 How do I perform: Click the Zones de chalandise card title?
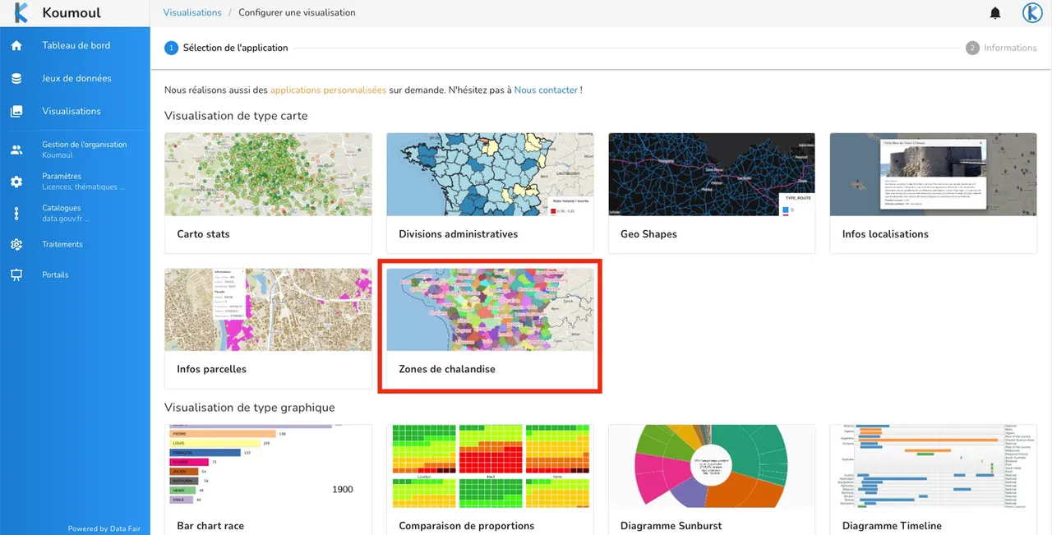(447, 370)
